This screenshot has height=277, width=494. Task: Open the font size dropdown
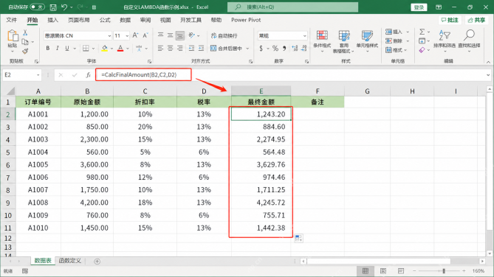click(x=127, y=36)
